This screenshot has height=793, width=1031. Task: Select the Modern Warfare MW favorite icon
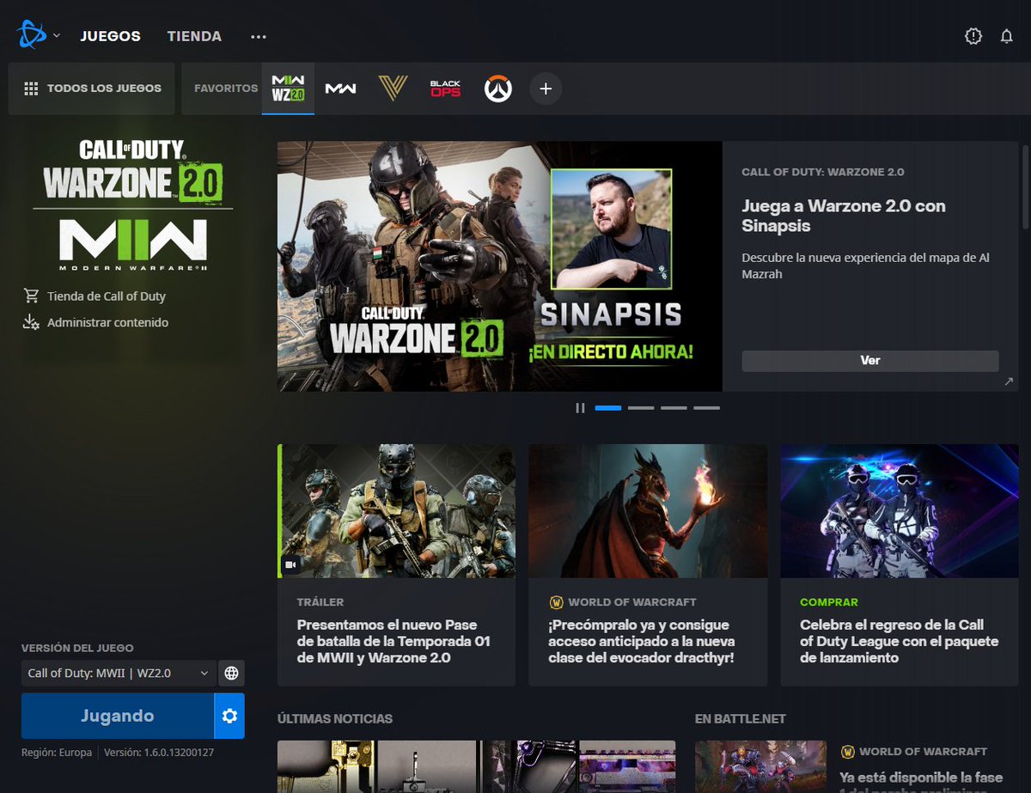(340, 88)
